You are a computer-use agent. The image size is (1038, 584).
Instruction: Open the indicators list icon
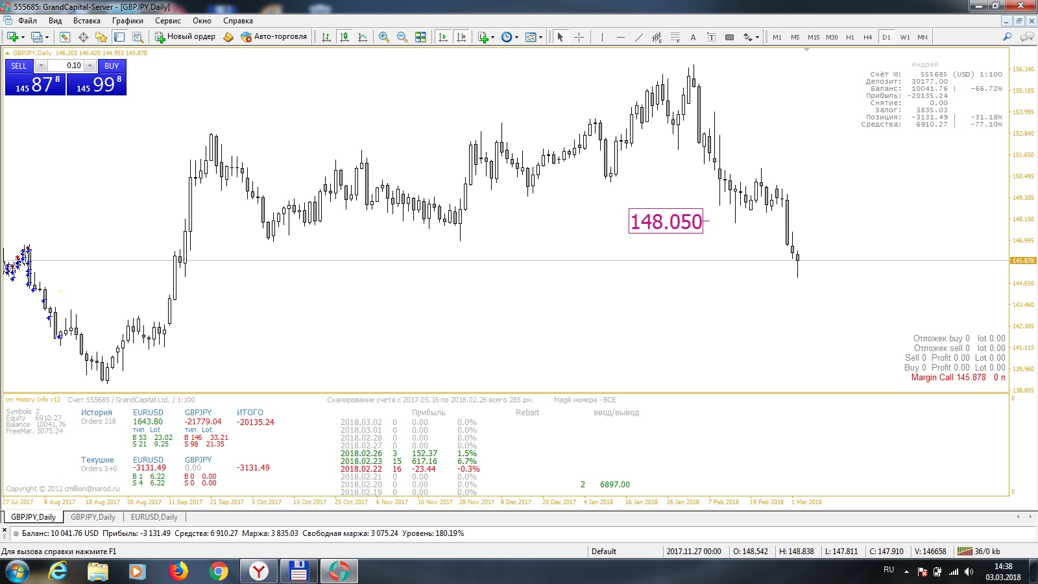[483, 37]
